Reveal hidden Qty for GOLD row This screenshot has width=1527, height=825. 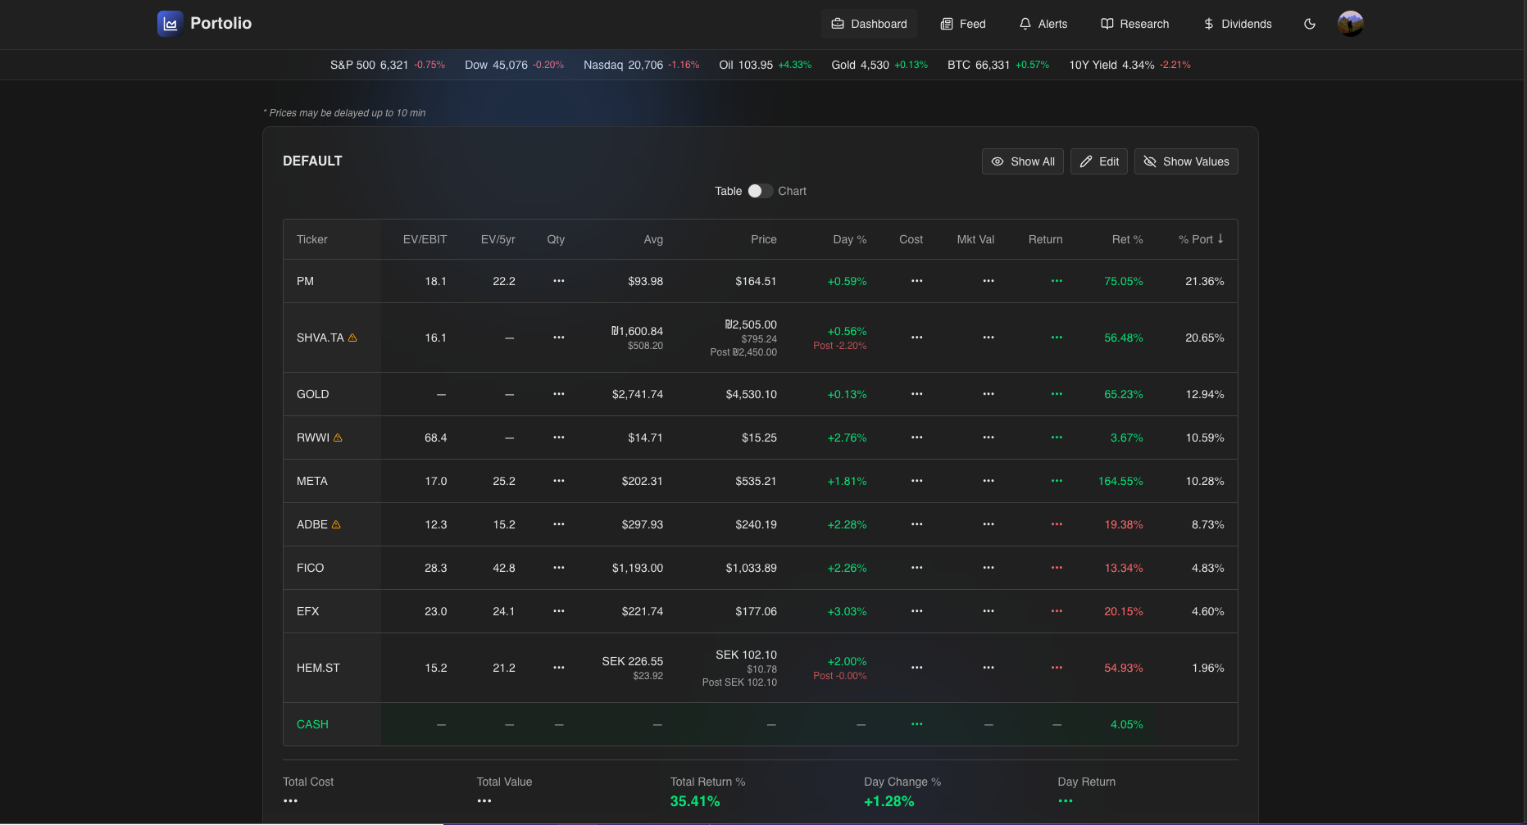pyautogui.click(x=559, y=394)
